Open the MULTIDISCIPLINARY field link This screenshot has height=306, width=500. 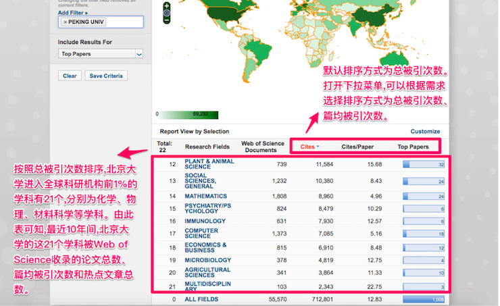(x=207, y=286)
